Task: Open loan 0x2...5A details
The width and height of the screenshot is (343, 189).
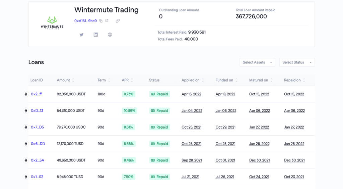Action: [38, 160]
